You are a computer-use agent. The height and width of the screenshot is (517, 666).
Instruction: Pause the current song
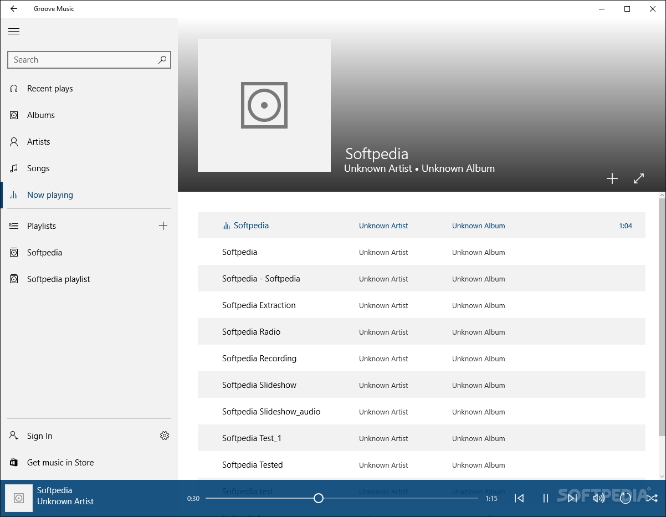[x=546, y=498]
